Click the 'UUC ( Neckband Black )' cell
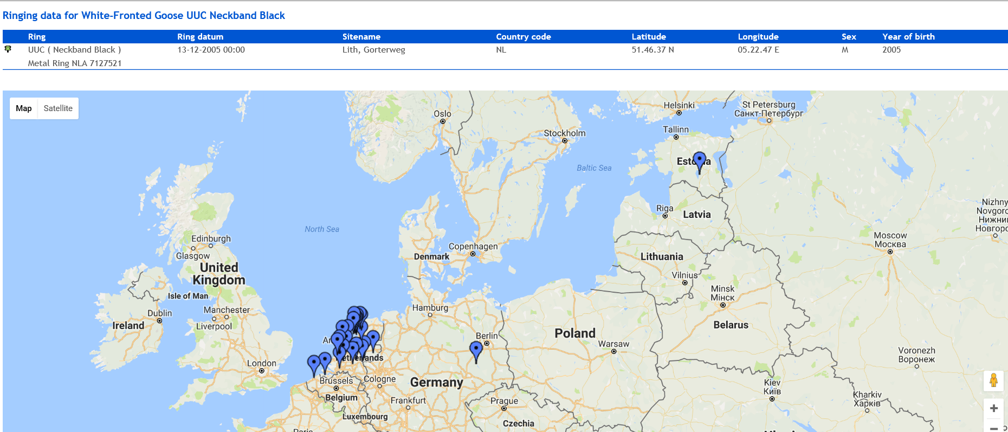Screen dimensions: 1008x432 [74, 50]
